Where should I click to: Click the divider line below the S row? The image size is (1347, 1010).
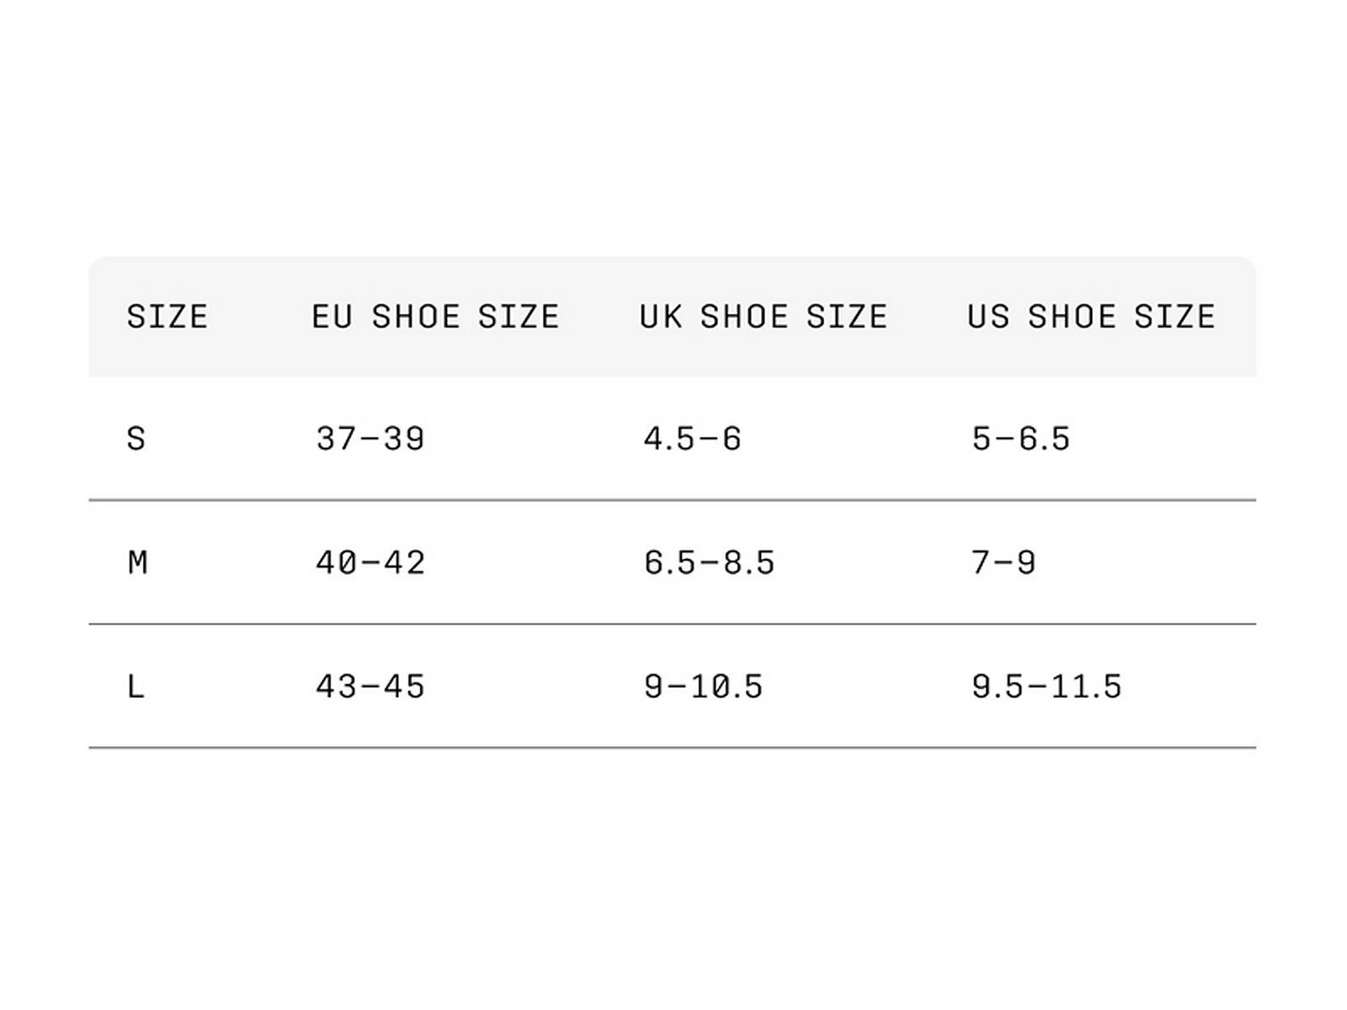[672, 500]
